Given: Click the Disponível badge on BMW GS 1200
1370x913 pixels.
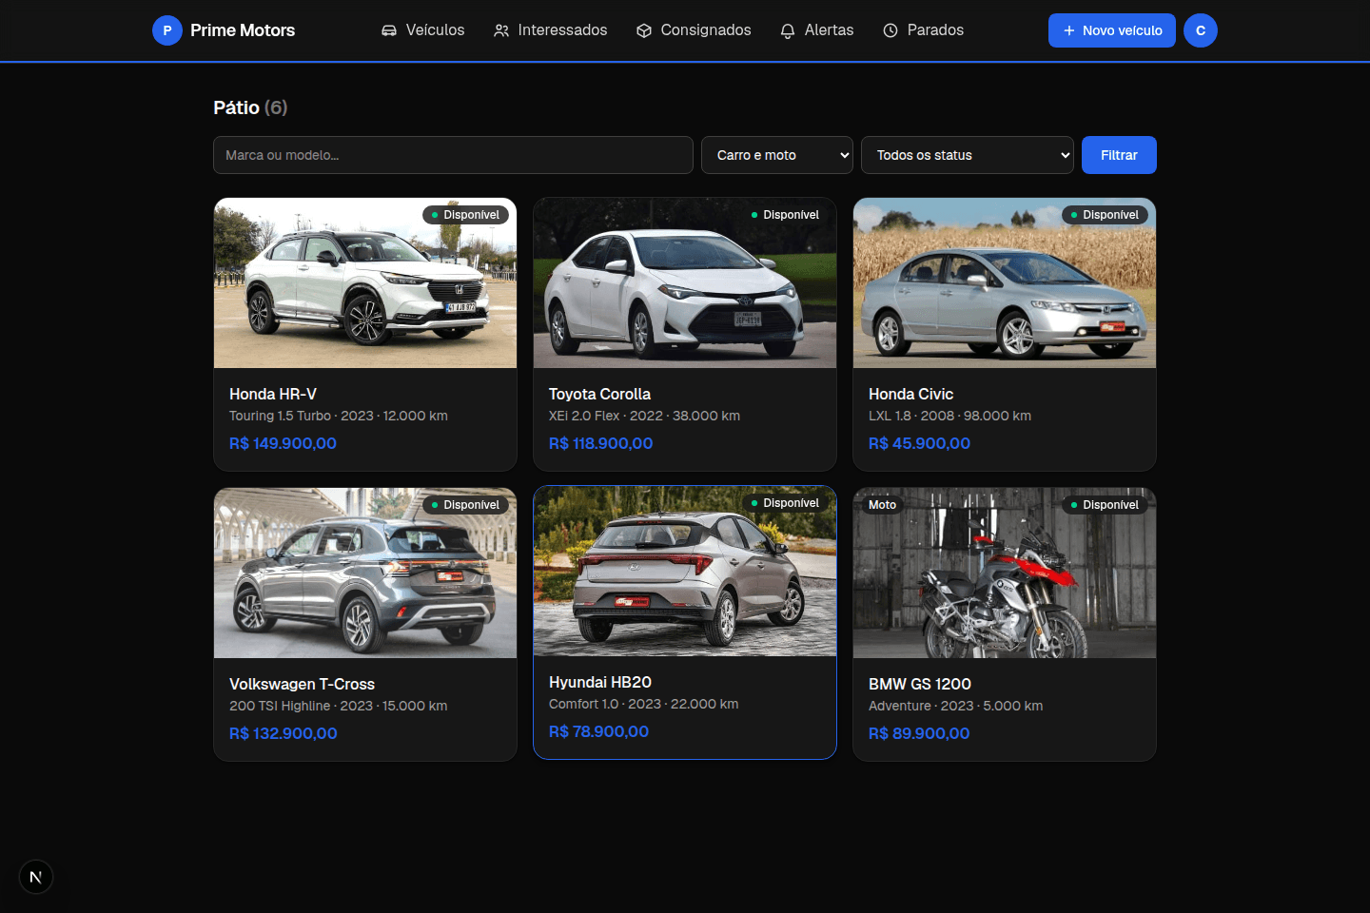Looking at the screenshot, I should pyautogui.click(x=1105, y=505).
